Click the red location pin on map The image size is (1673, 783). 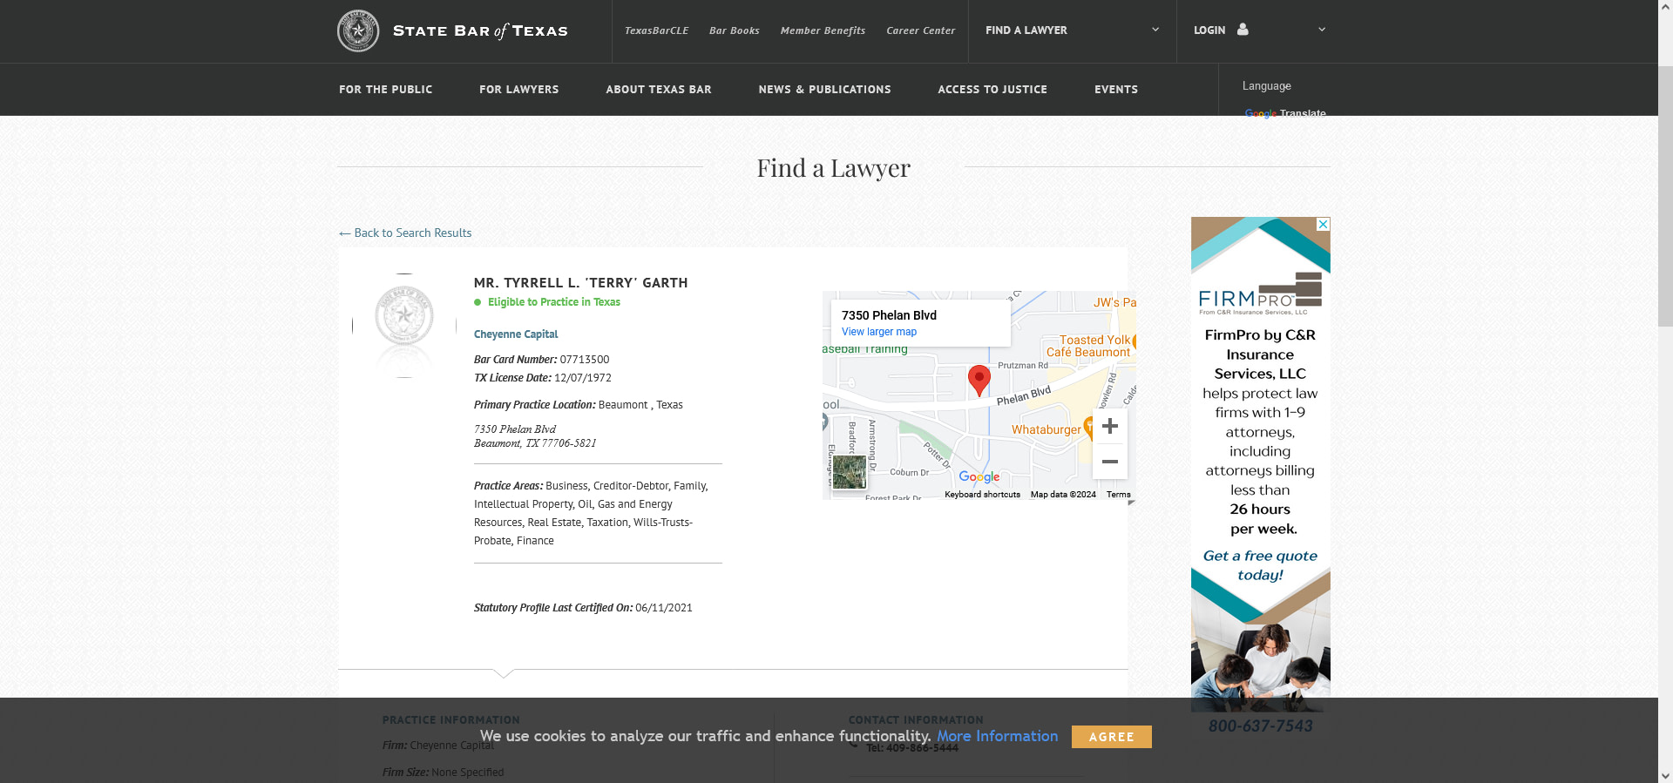point(979,381)
